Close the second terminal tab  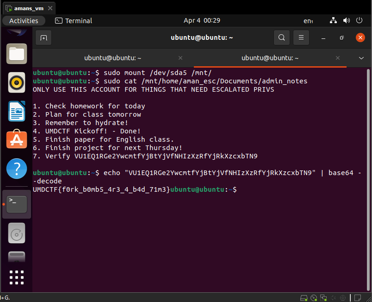click(338, 58)
